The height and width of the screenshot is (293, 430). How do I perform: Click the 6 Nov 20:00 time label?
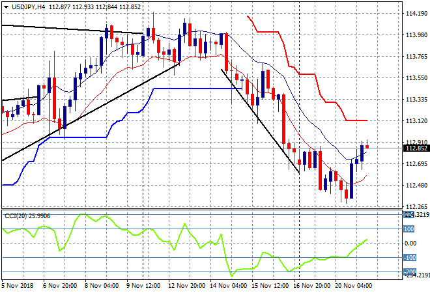(60, 286)
